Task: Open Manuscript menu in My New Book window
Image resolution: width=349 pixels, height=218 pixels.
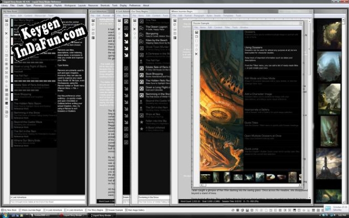Action: [x=40, y=15]
